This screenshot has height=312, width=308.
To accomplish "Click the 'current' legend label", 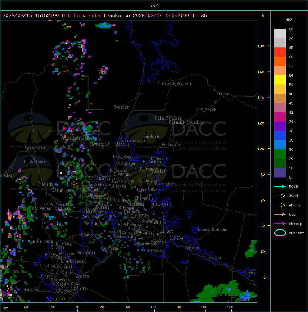I will (297, 233).
